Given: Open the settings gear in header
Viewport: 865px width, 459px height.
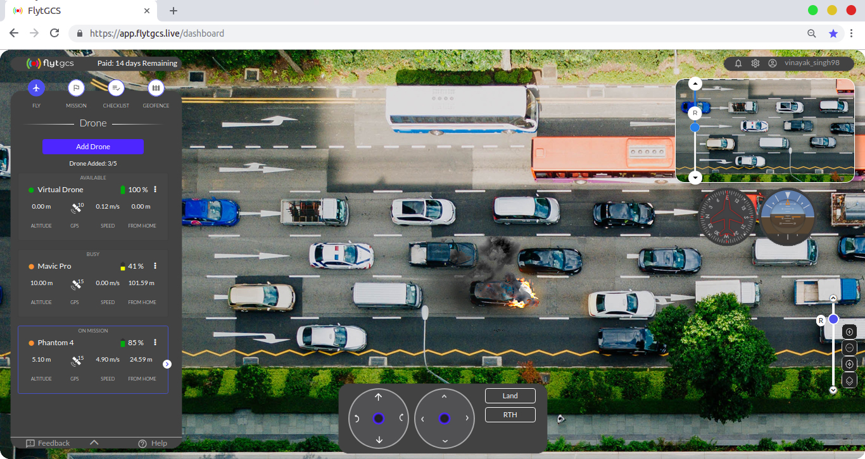Looking at the screenshot, I should [755, 63].
